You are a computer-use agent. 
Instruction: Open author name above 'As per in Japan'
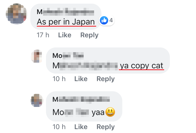coord(66,12)
